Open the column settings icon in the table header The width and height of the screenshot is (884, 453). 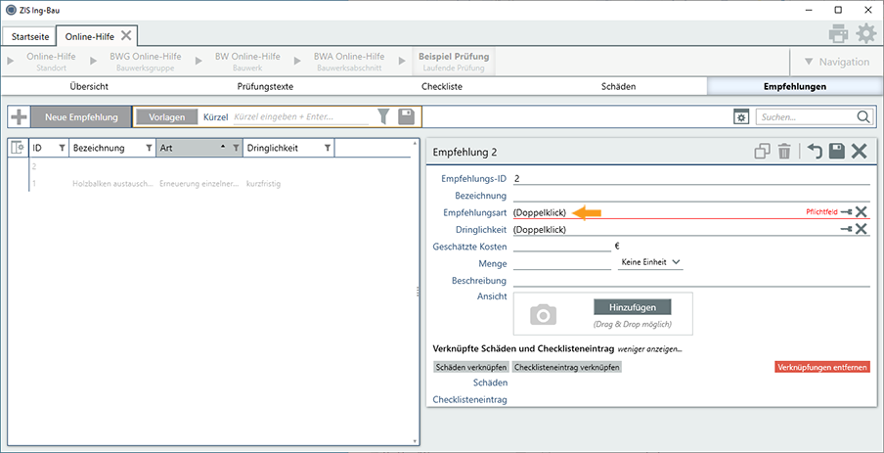(17, 148)
